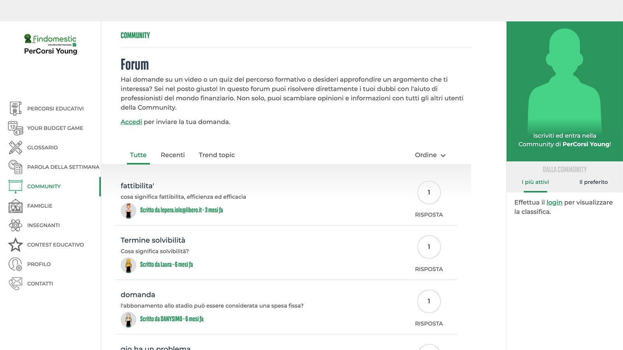Screen dimensions: 623x350
Task: Open Profilo page
Action: (39, 264)
